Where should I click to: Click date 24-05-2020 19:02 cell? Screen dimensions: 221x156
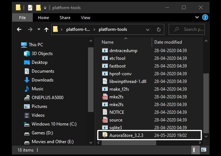point(171,135)
